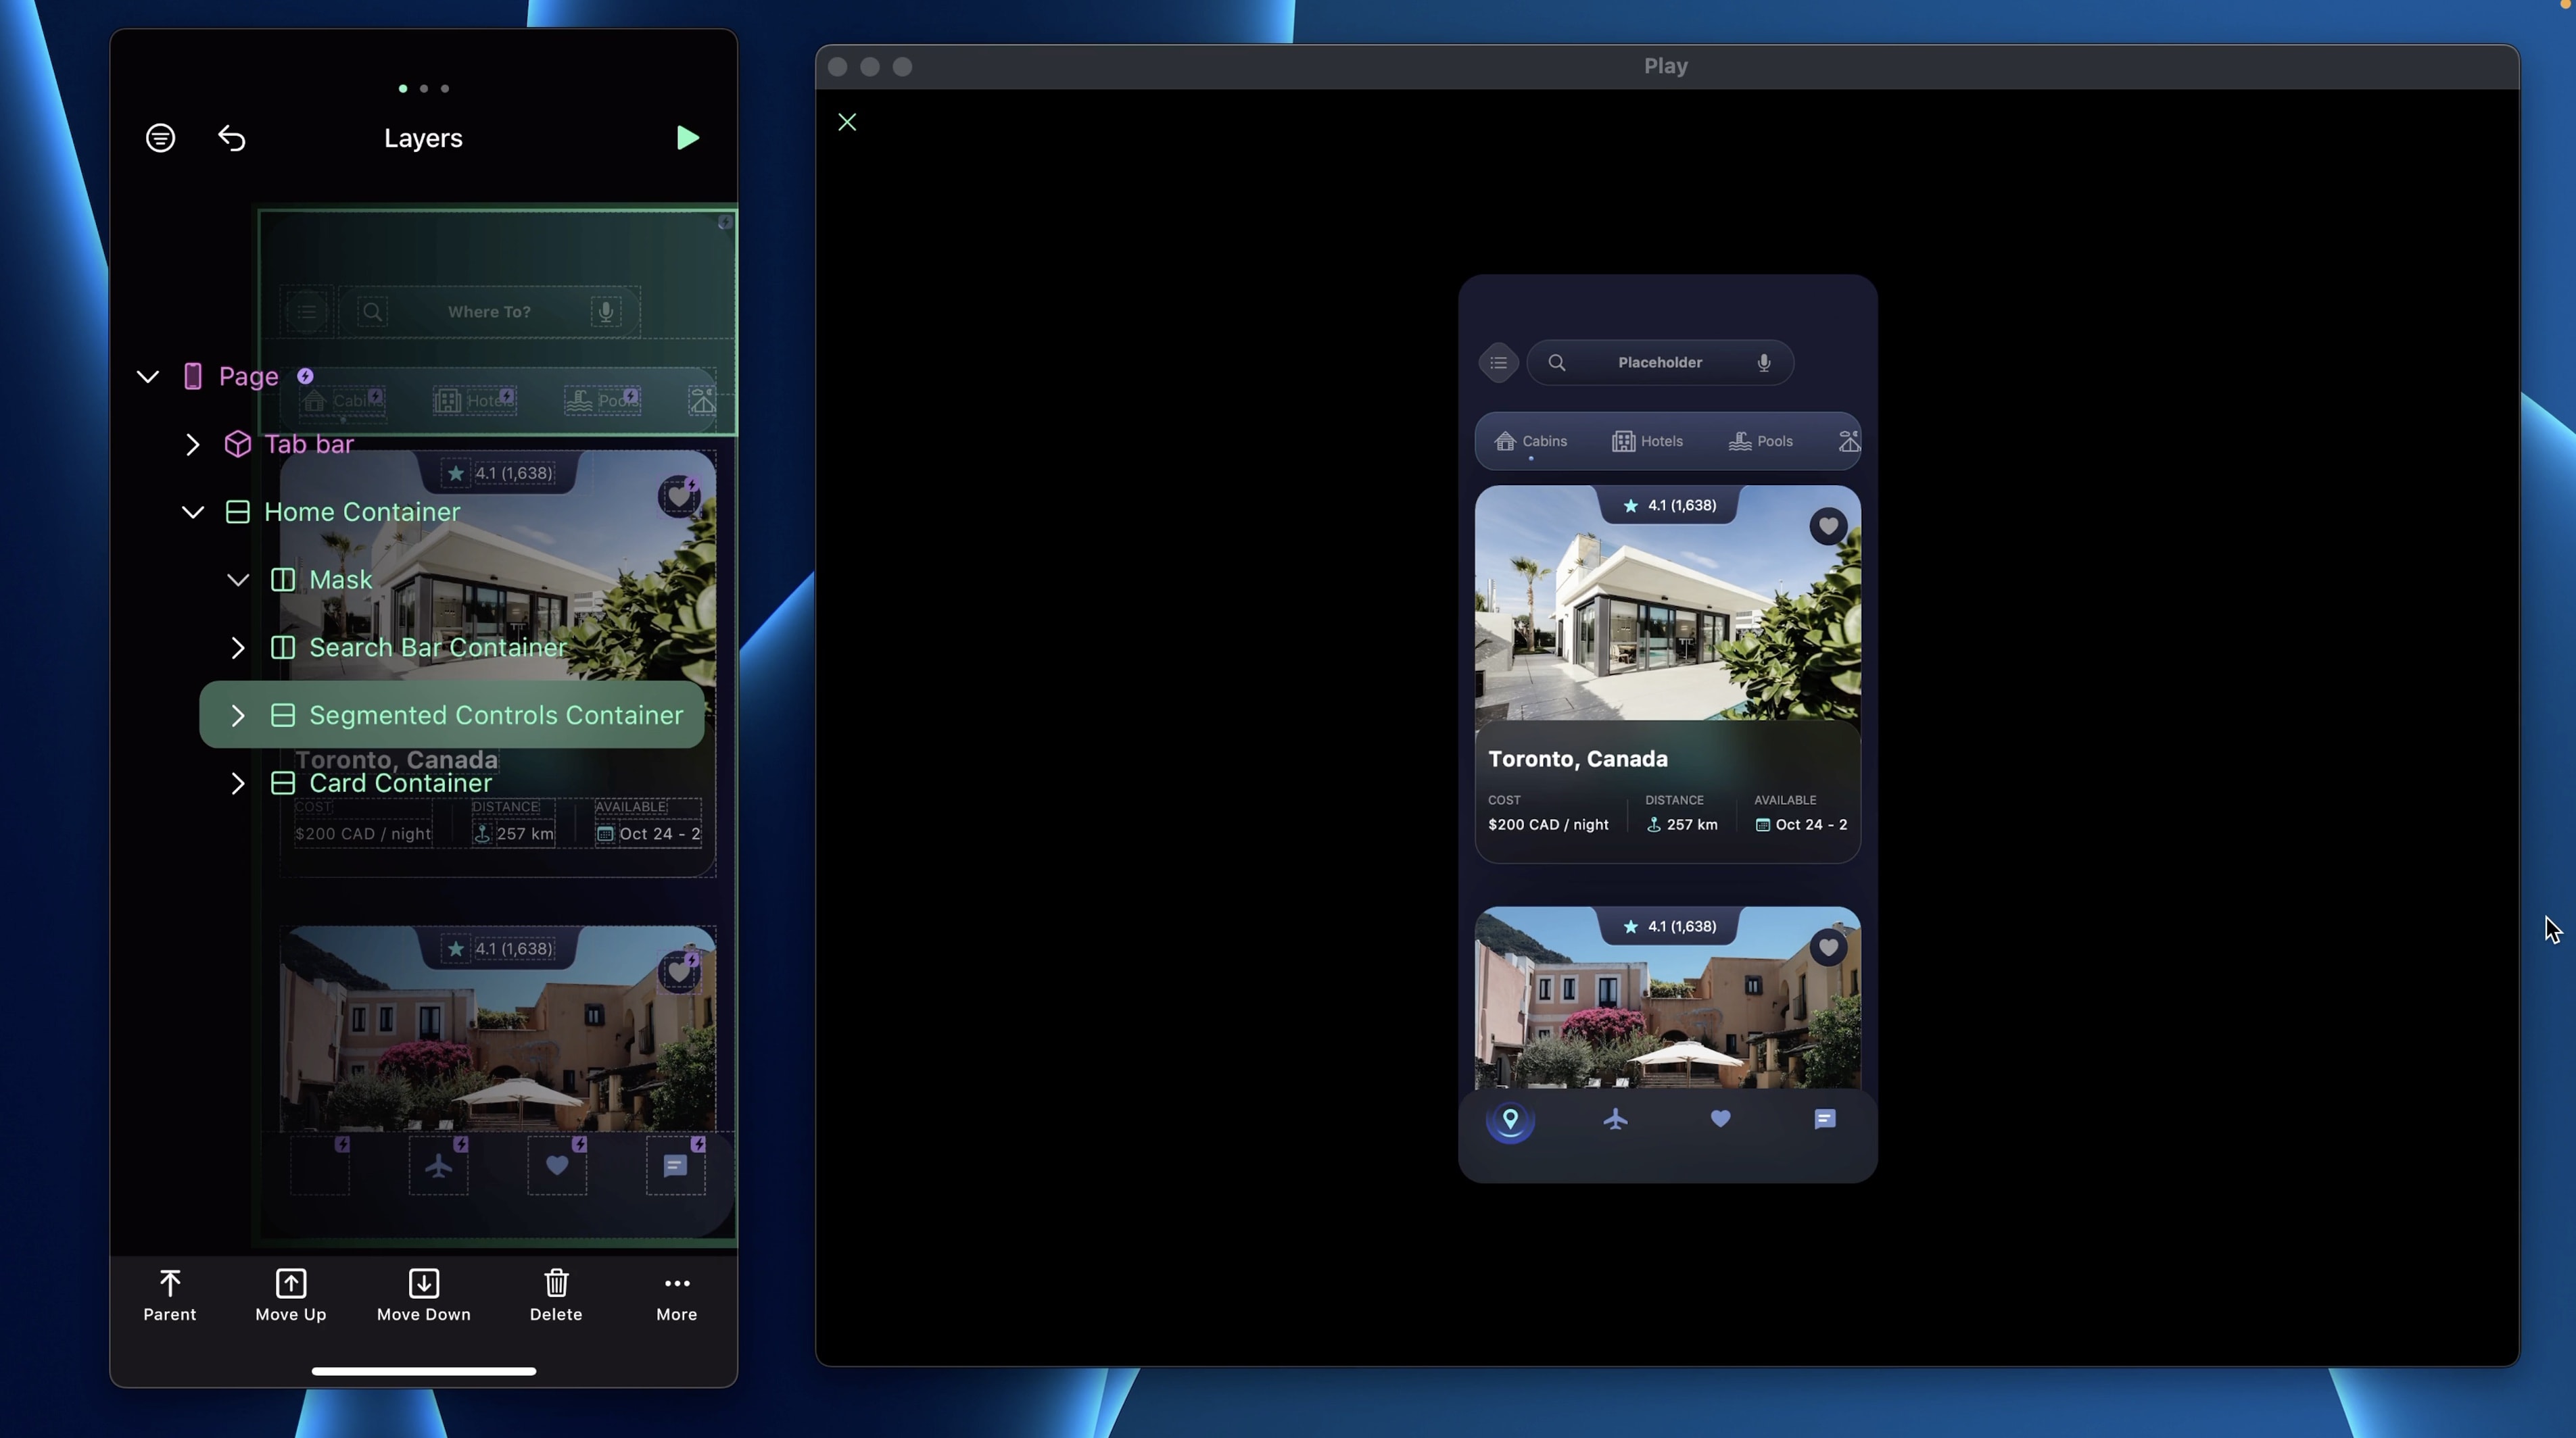Expand the Tab bar layer
The height and width of the screenshot is (1438, 2576).
point(193,445)
